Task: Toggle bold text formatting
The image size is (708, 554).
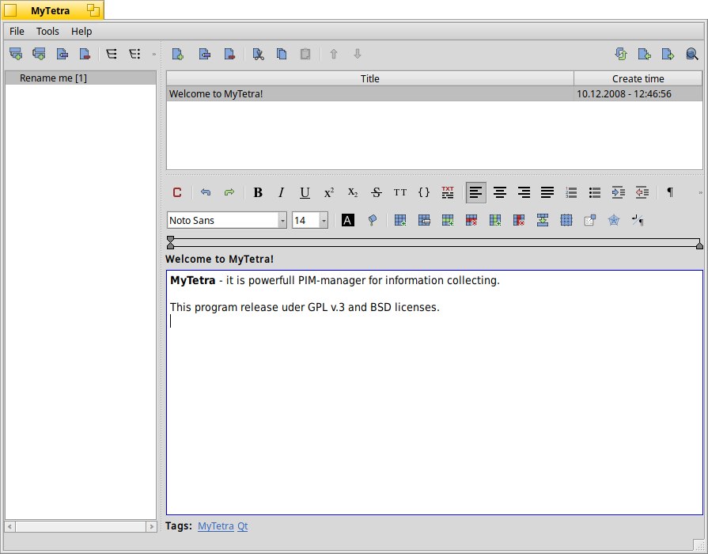Action: tap(258, 192)
